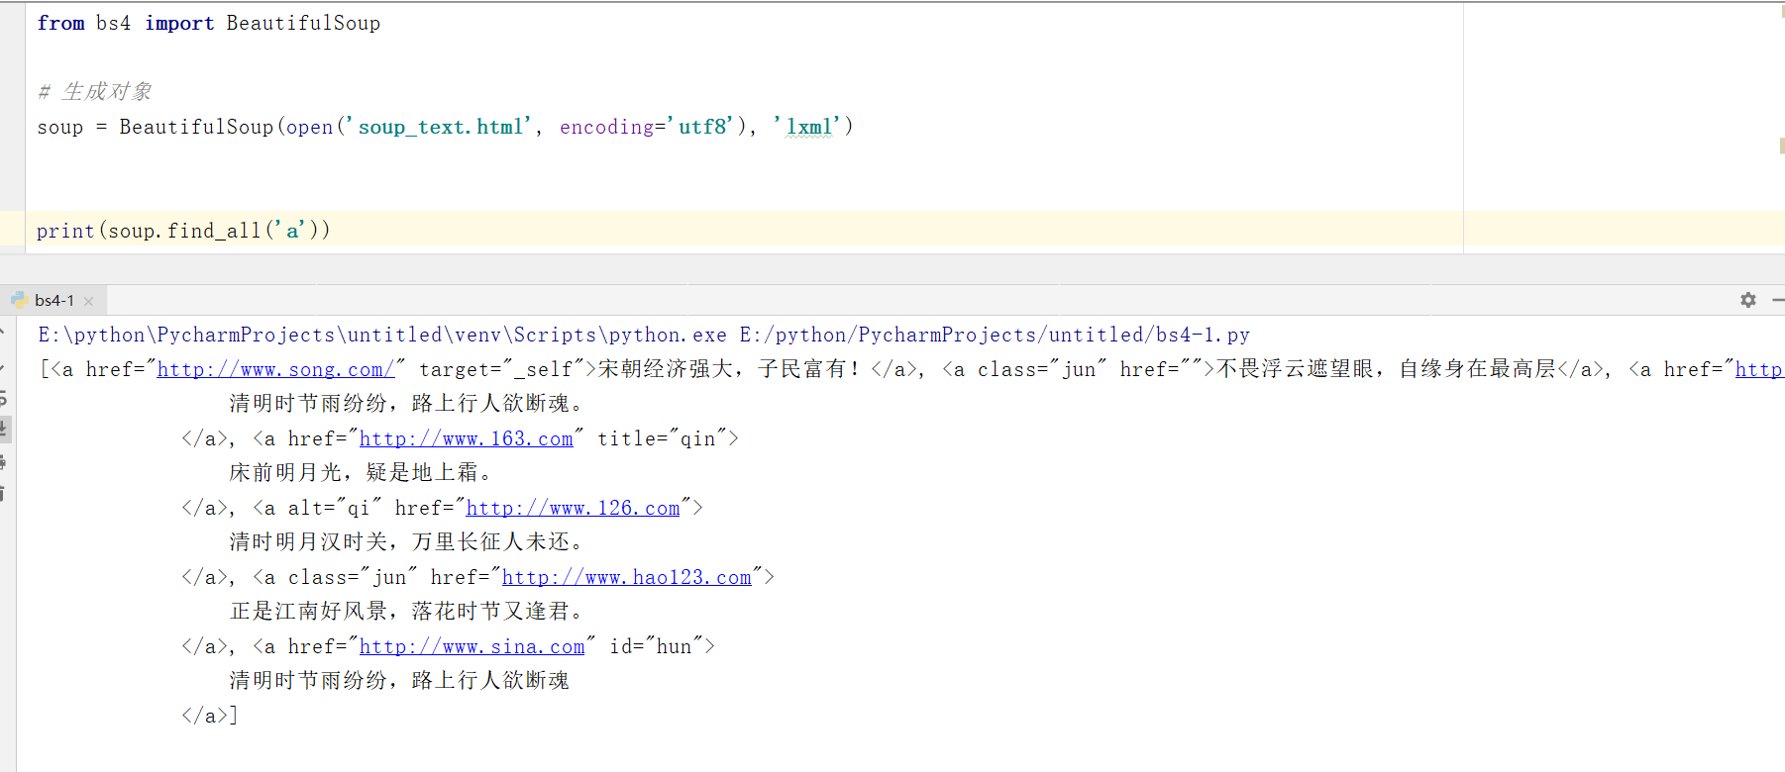Place cursor on 'lxml' string in code
The height and width of the screenshot is (772, 1785).
tap(809, 127)
